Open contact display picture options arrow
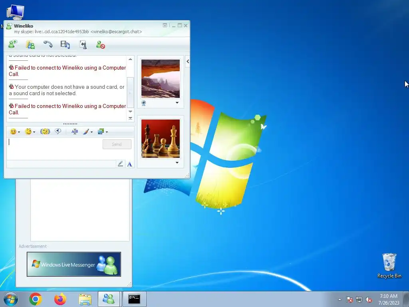Image resolution: width=409 pixels, height=307 pixels. coord(177,103)
